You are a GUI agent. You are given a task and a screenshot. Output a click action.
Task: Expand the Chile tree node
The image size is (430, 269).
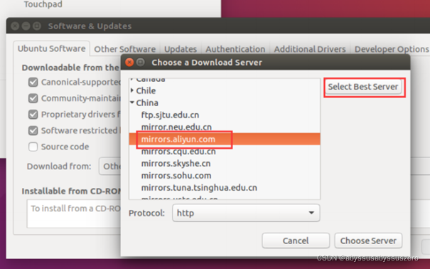point(132,90)
